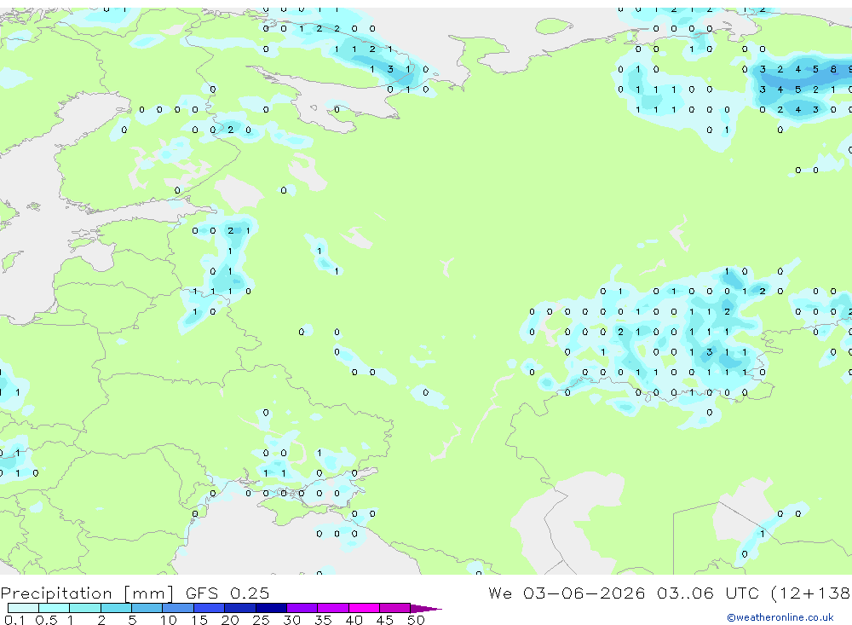Click the 10–15 mm medium blue legend swatch

pyautogui.click(x=178, y=608)
